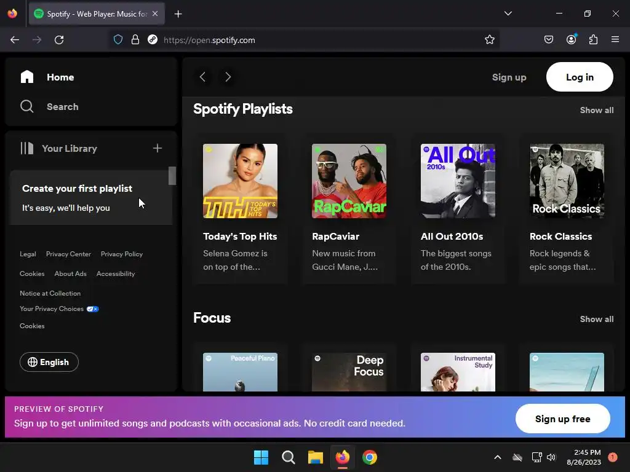Image resolution: width=630 pixels, height=472 pixels.
Task: Open the volume control in tray
Action: coord(551,457)
